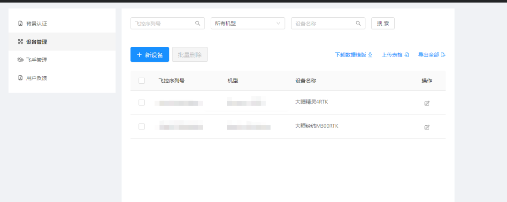
Task: Focus the 飞控序列号 search field
Action: (x=168, y=23)
